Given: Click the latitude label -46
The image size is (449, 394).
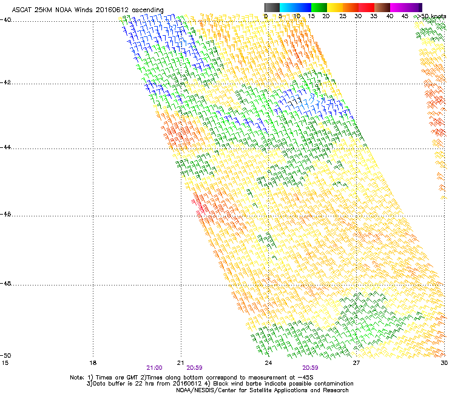Looking at the screenshot, I should pyautogui.click(x=5, y=214).
